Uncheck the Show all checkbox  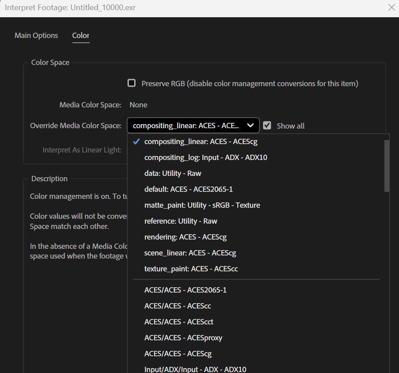pos(267,126)
